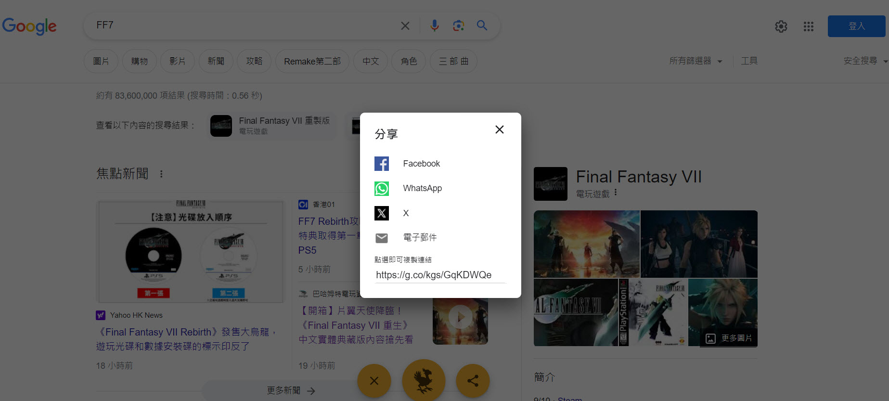This screenshot has width=889, height=401.
Task: Select the 購物 filter tab
Action: click(139, 61)
